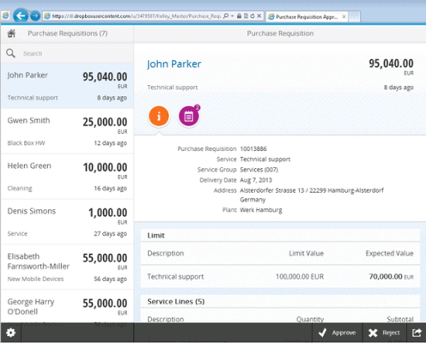Refresh the page with the reload icon
This screenshot has height=343, width=426.
(253, 16)
